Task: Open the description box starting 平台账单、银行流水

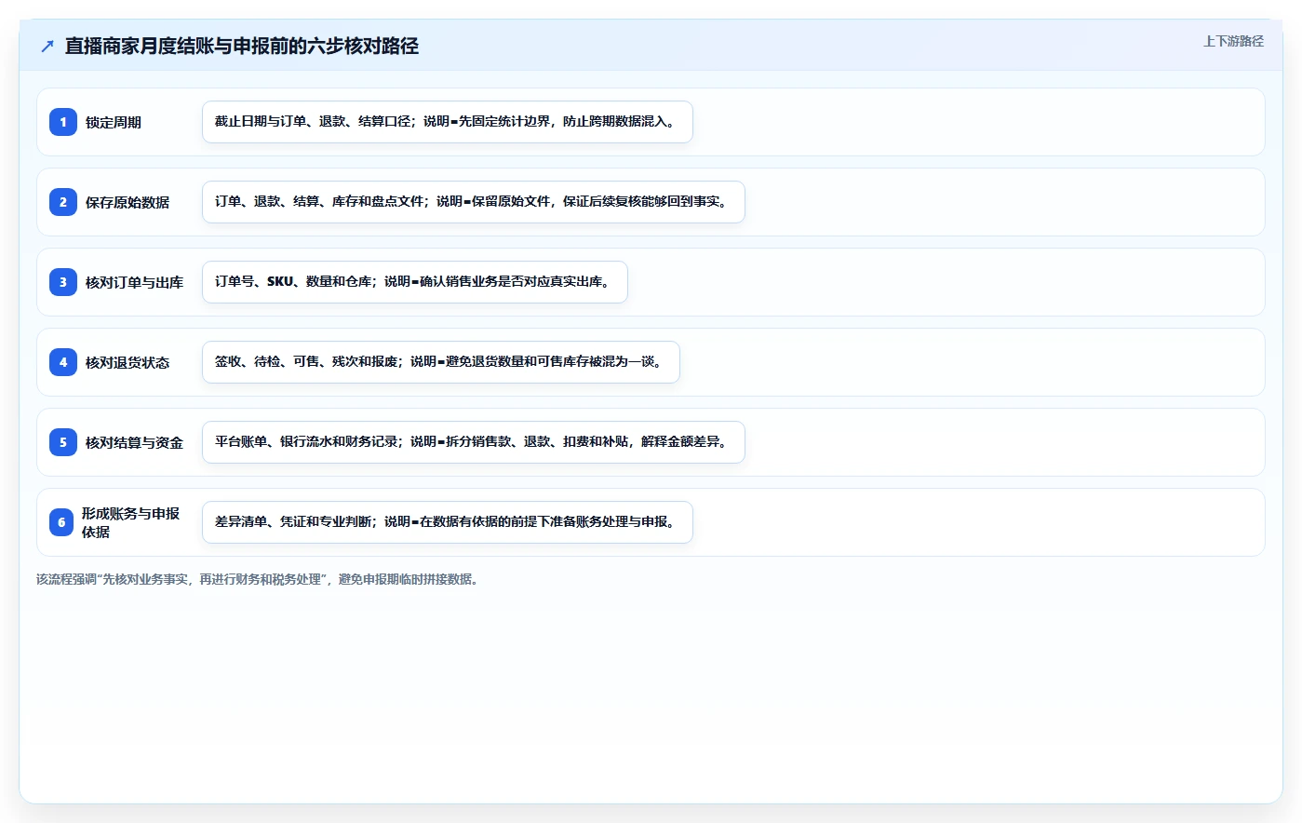Action: pyautogui.click(x=474, y=442)
